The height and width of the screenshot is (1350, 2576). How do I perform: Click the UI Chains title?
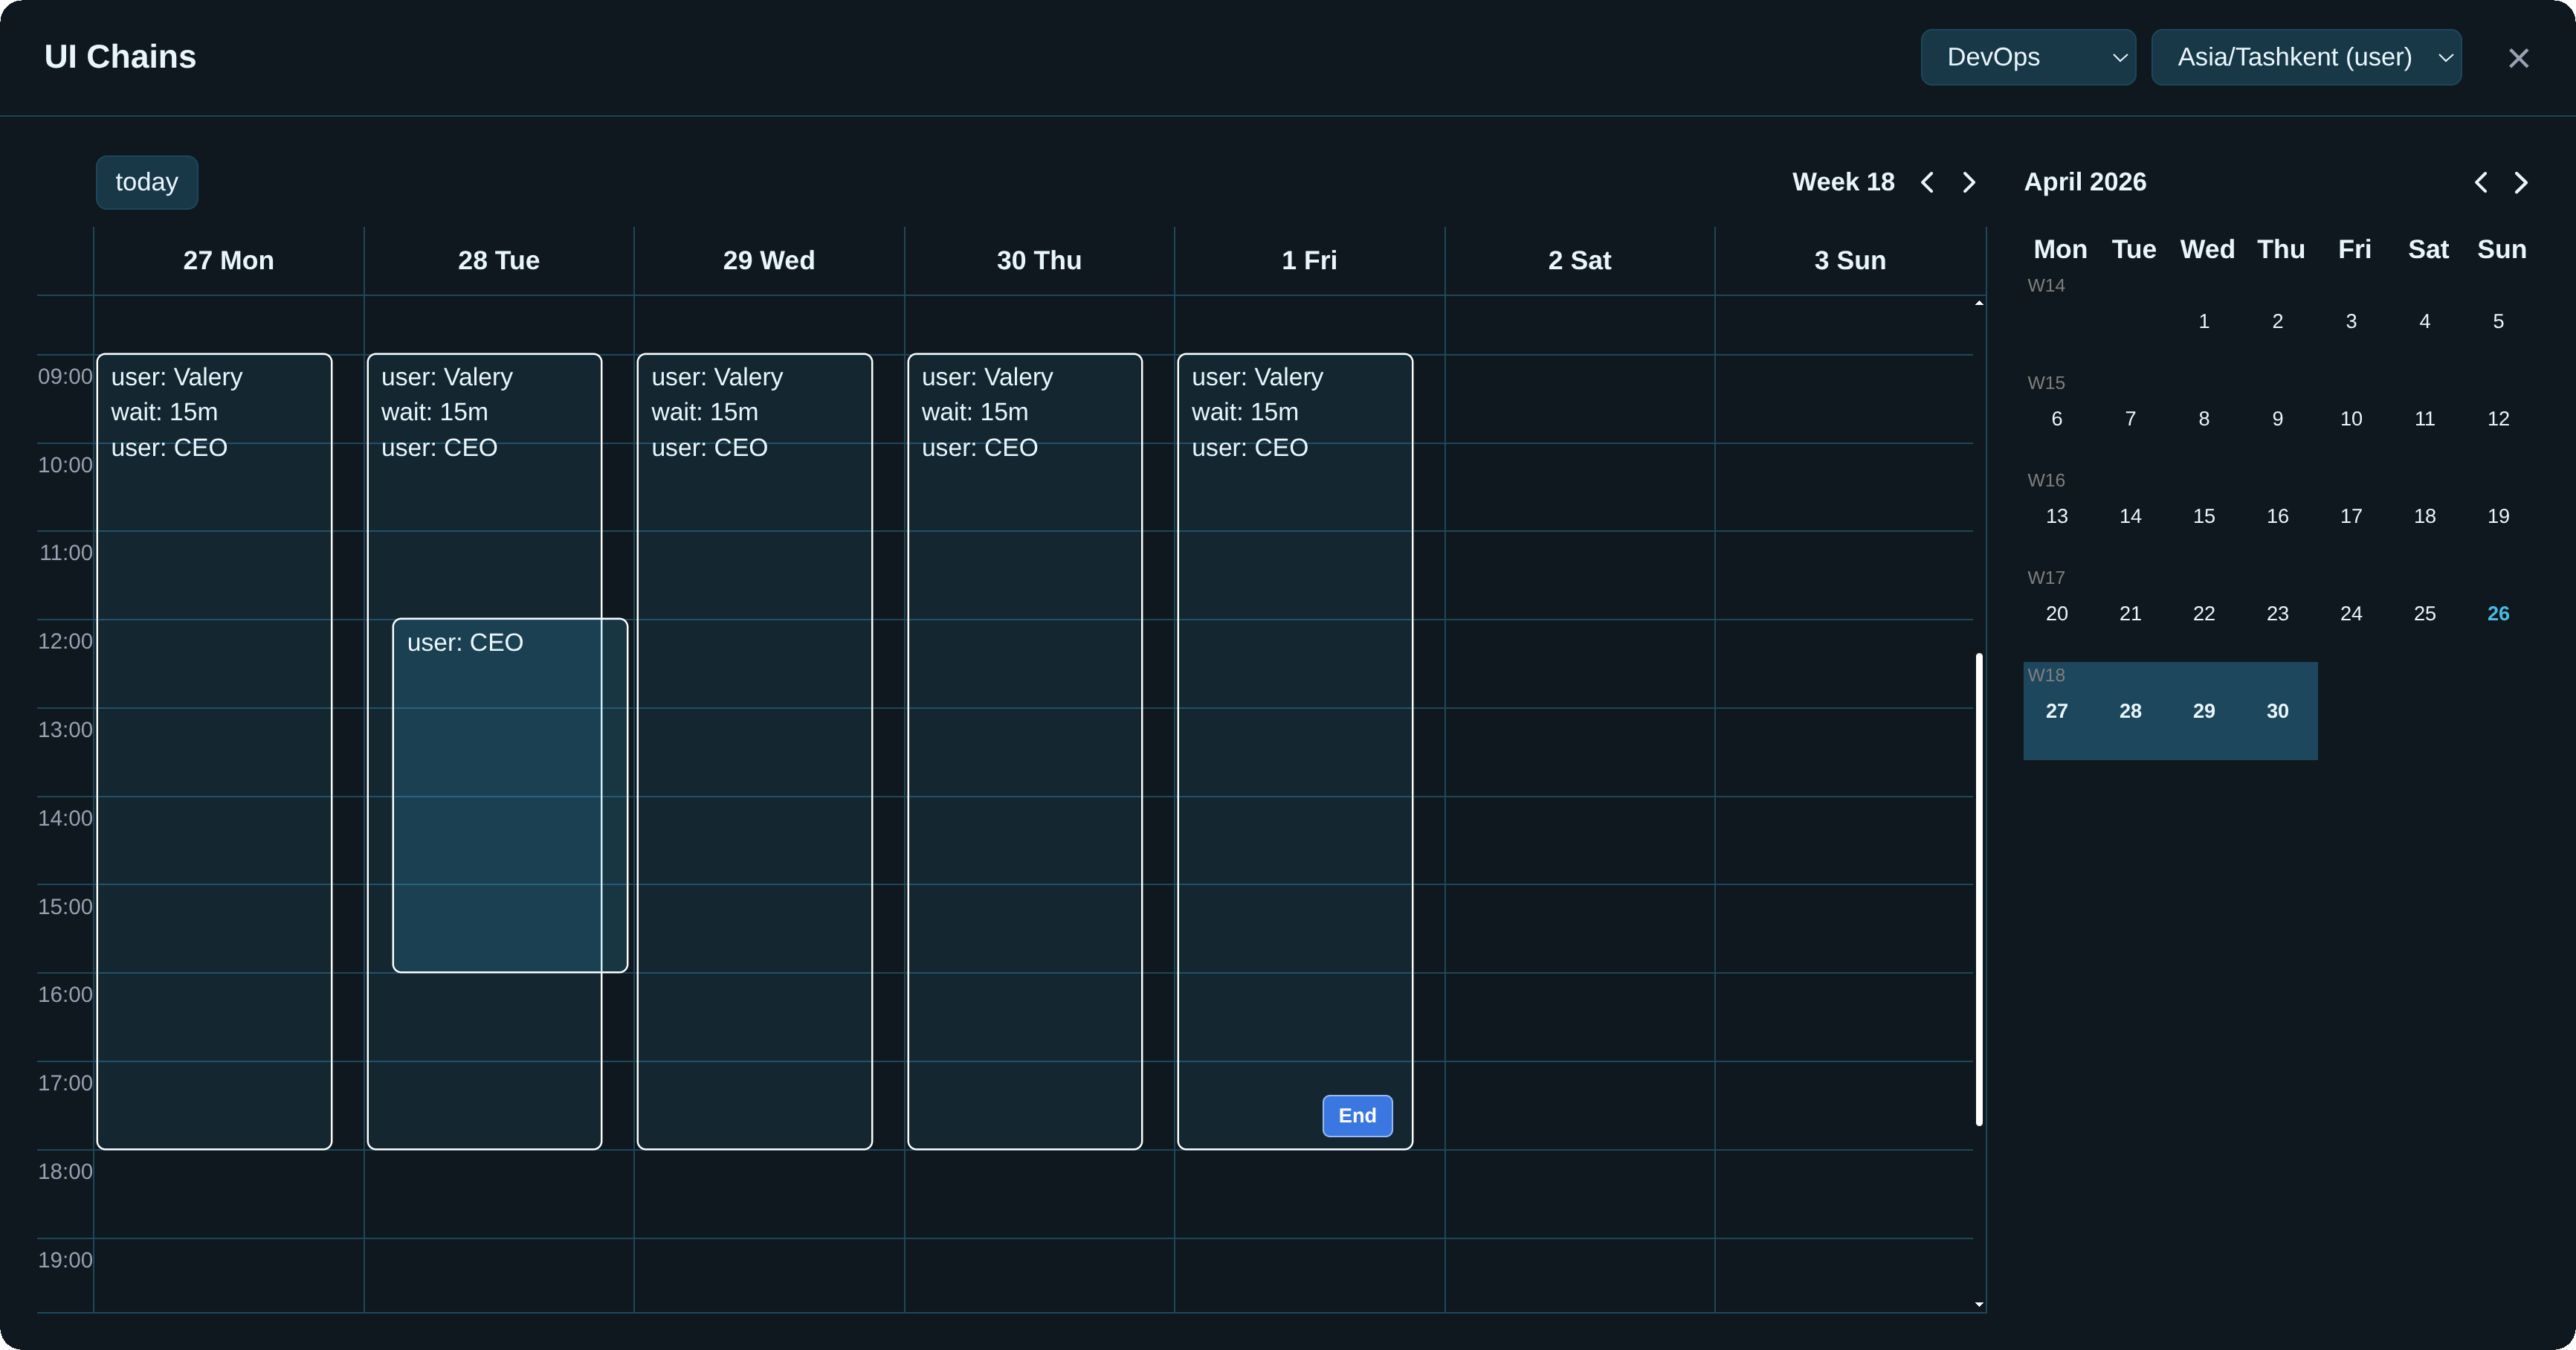tap(120, 57)
